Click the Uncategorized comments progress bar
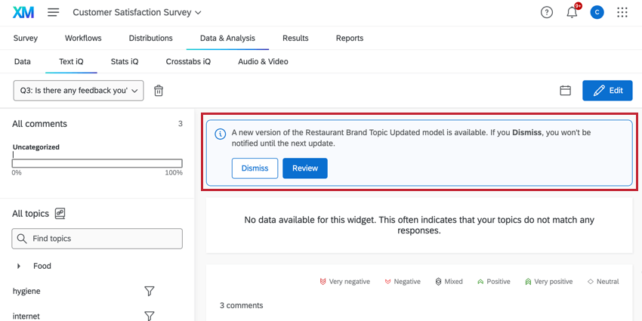The height and width of the screenshot is (321, 642). point(97,163)
